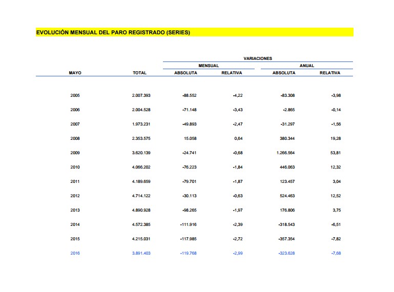Viewport: 394px width, 292px height.
Task: Select the MENSUAL column group header
Action: pyautogui.click(x=209, y=66)
